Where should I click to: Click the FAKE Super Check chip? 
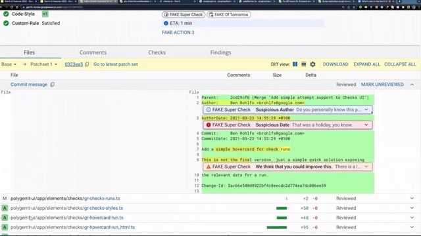click(184, 14)
